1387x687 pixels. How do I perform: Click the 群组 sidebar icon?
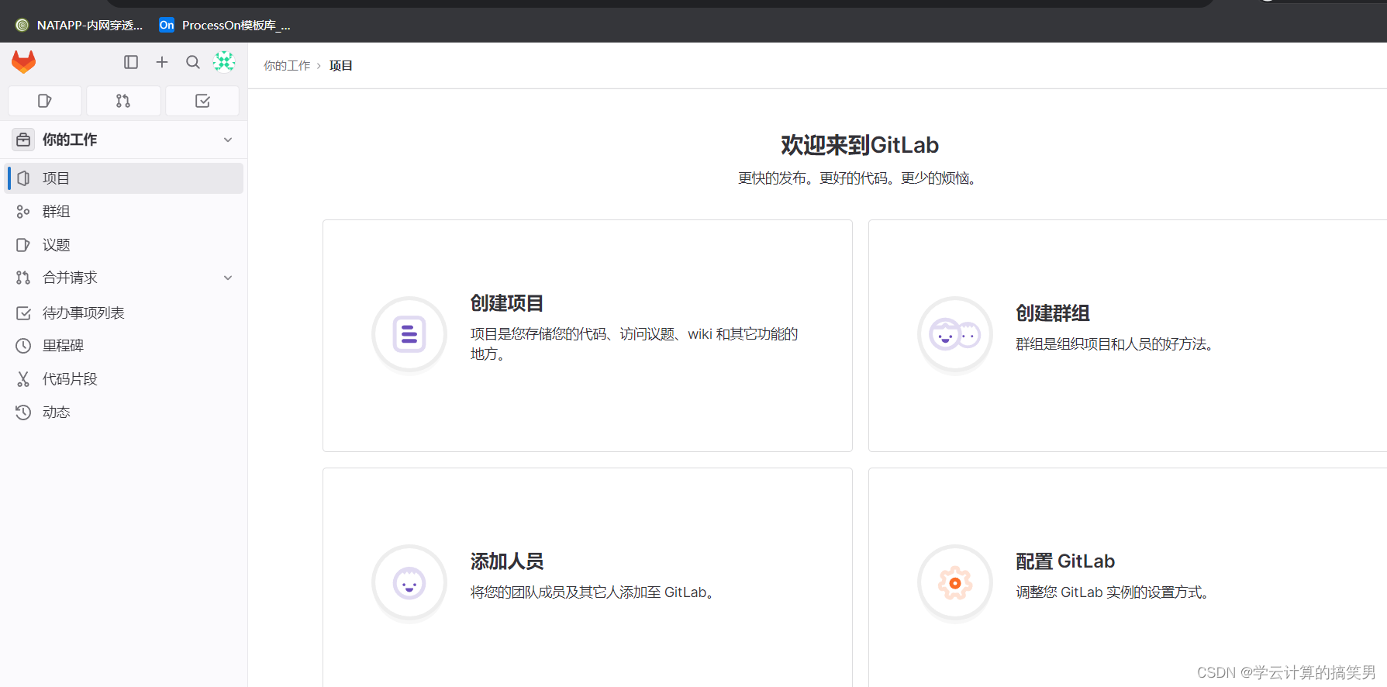pyautogui.click(x=23, y=212)
